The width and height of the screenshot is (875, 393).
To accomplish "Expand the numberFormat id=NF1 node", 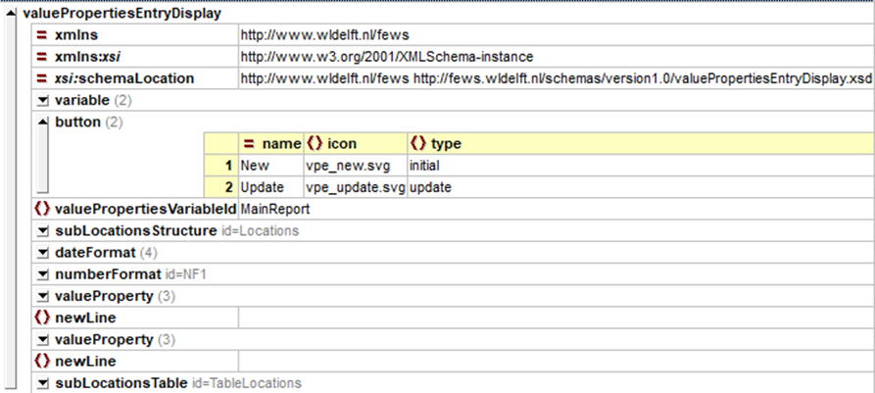I will point(42,274).
